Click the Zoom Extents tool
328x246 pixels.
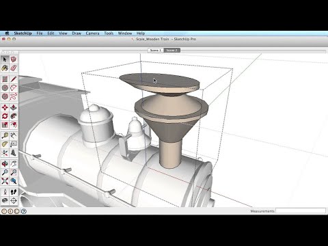pos(5,181)
